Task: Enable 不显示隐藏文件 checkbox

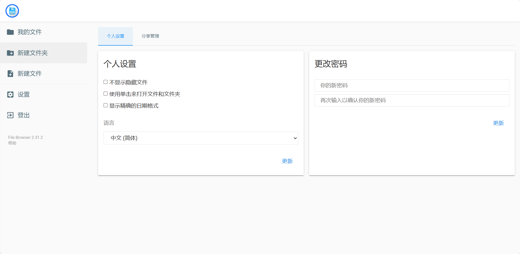Action: click(105, 82)
